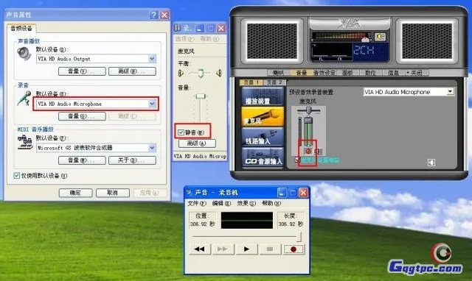Switch to the 数位 tab in VIA panel
This screenshot has height=281, width=472.
pyautogui.click(x=370, y=73)
